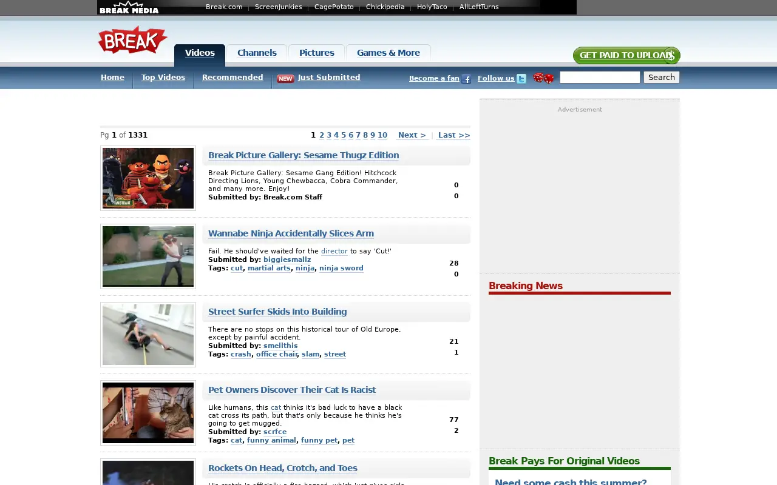Go to the Home link
The image size is (777, 485).
click(112, 78)
